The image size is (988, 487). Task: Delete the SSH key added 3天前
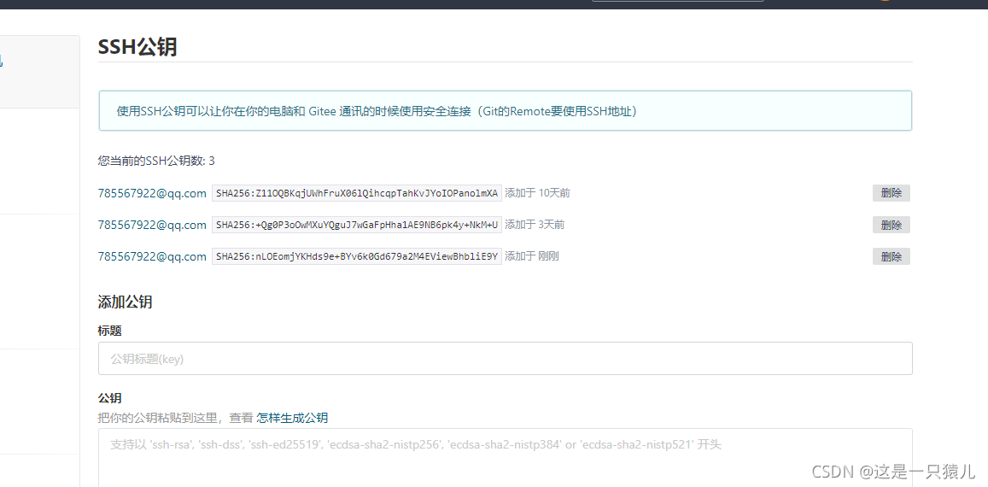[x=891, y=225]
